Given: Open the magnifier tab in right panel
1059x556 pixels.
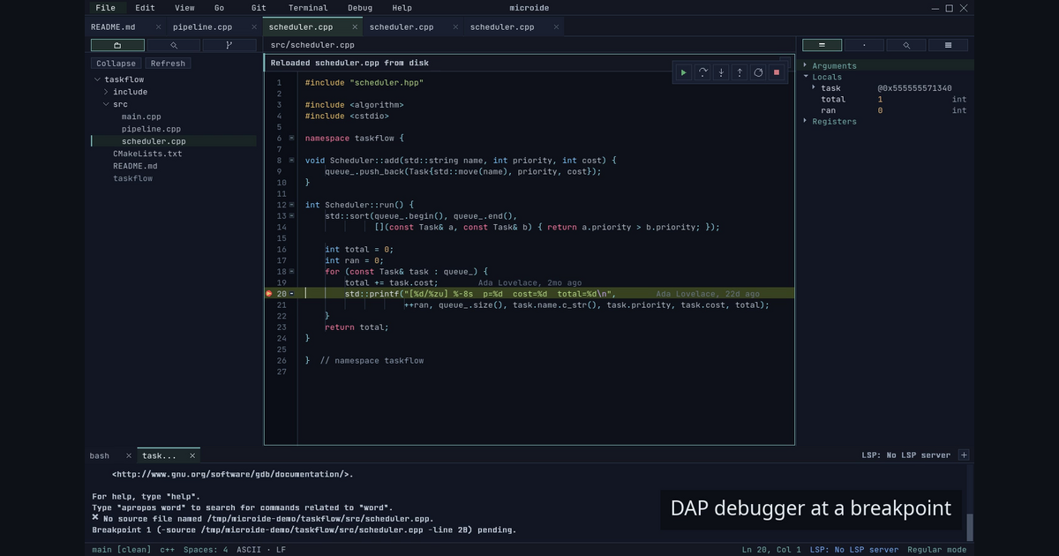Looking at the screenshot, I should 906,45.
